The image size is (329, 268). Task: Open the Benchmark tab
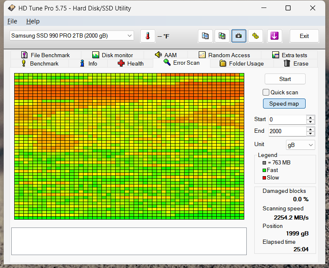(x=40, y=63)
